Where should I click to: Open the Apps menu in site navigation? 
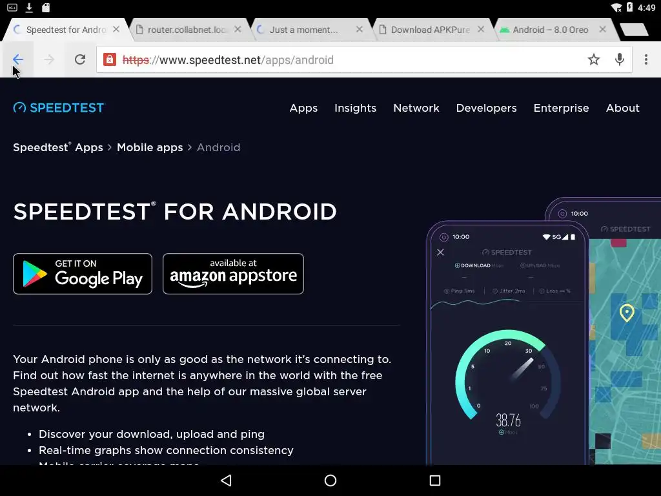pyautogui.click(x=303, y=108)
